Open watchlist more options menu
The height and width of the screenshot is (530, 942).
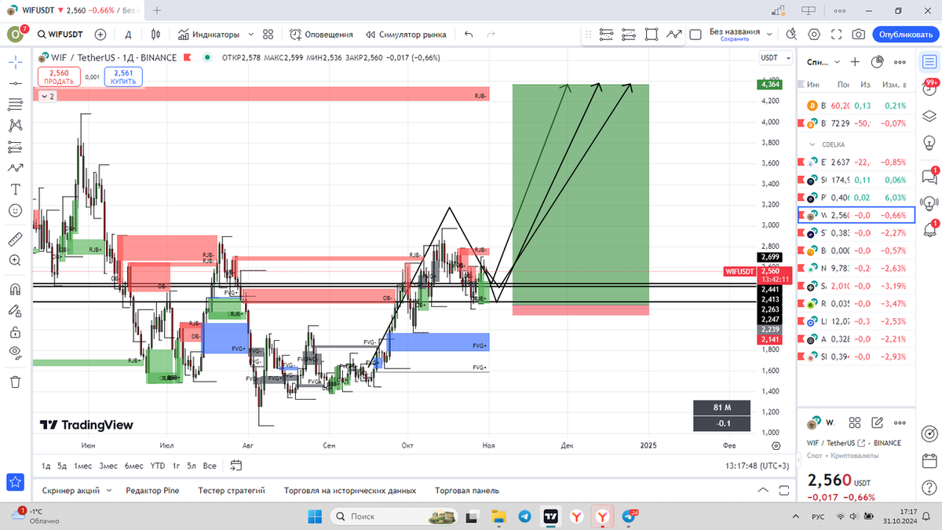coord(900,61)
